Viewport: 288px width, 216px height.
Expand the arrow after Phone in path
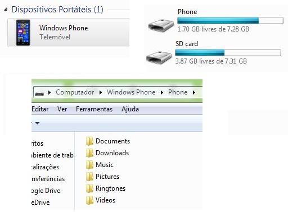[194, 92]
